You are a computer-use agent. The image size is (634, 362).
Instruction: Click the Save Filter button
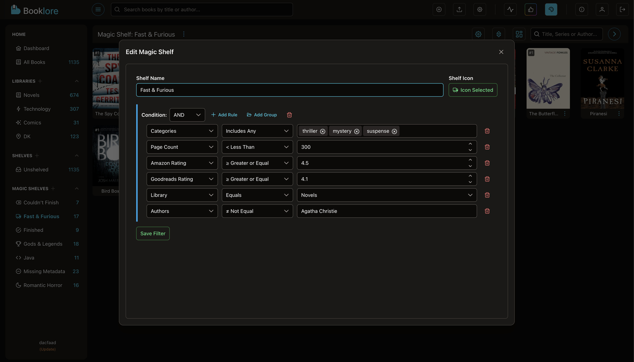153,233
